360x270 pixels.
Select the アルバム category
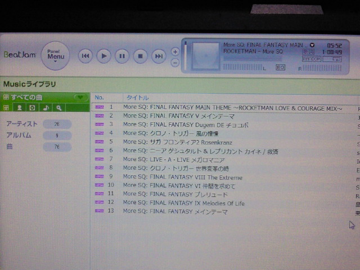19,135
